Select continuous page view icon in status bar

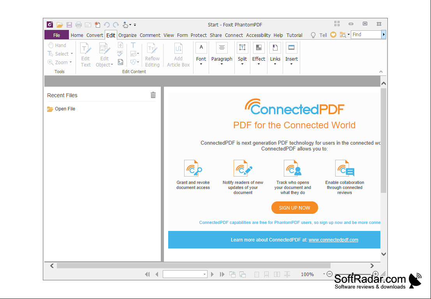(266, 274)
